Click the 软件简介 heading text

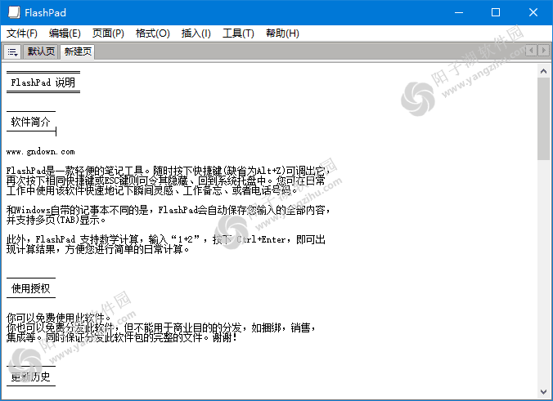tap(31, 122)
